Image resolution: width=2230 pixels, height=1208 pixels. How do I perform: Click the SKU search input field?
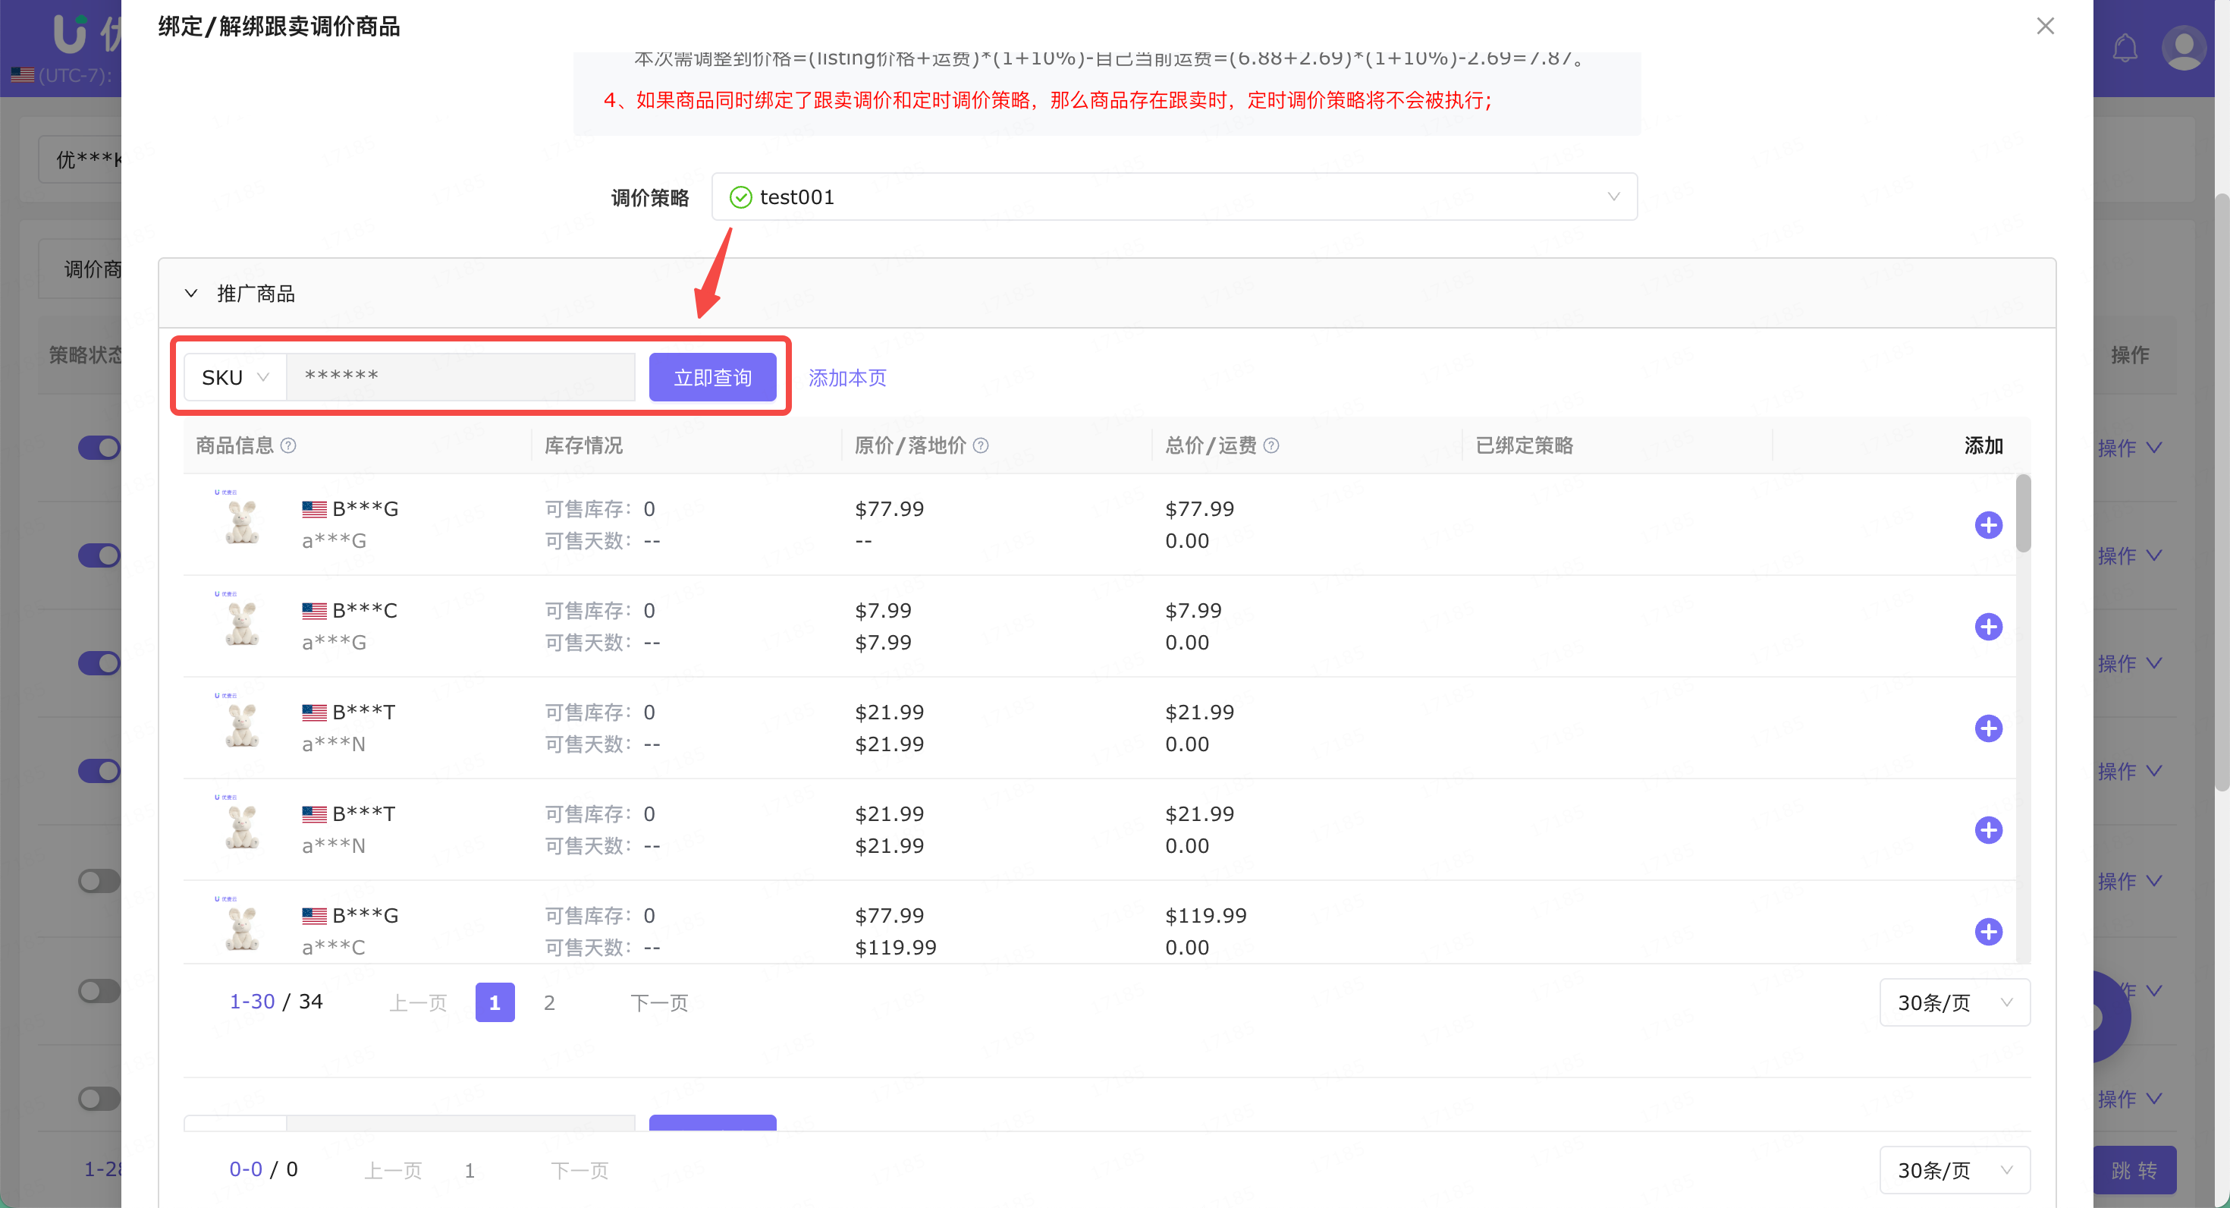460,378
